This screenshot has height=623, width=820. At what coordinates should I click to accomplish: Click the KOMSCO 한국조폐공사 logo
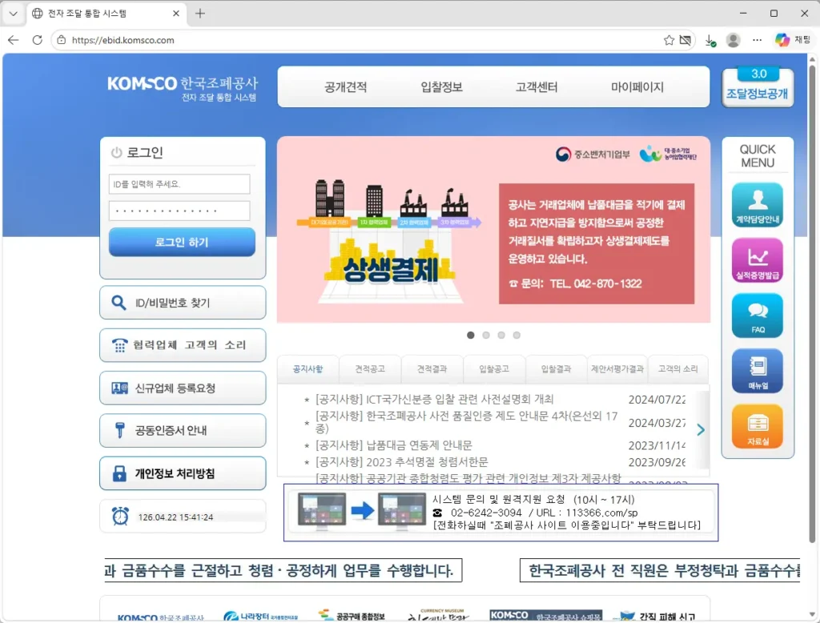(183, 88)
